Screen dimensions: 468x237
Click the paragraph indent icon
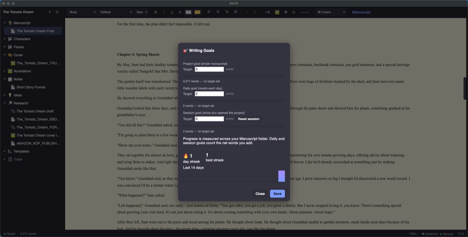pos(267,12)
